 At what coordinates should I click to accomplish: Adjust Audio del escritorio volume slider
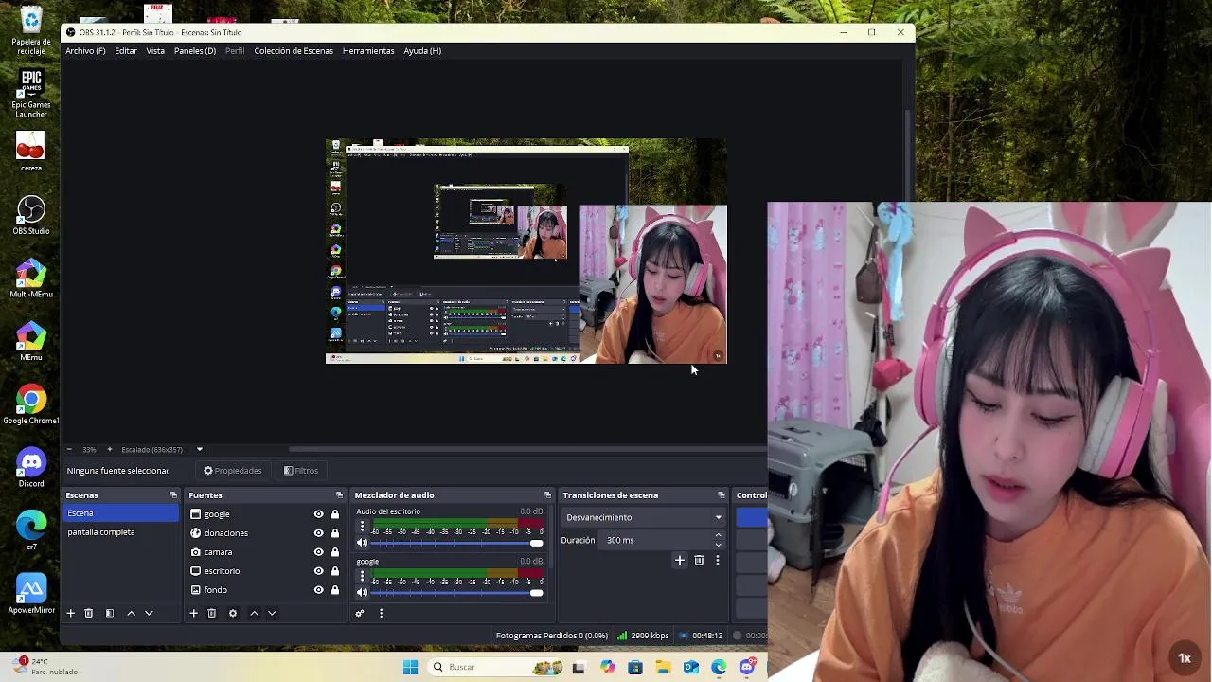[x=457, y=543]
